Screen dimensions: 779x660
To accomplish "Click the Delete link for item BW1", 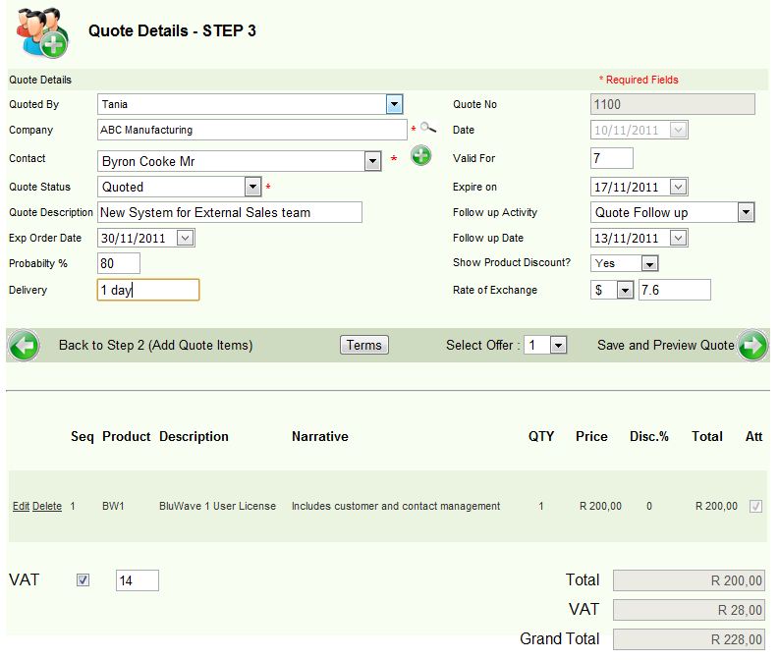I will click(47, 507).
